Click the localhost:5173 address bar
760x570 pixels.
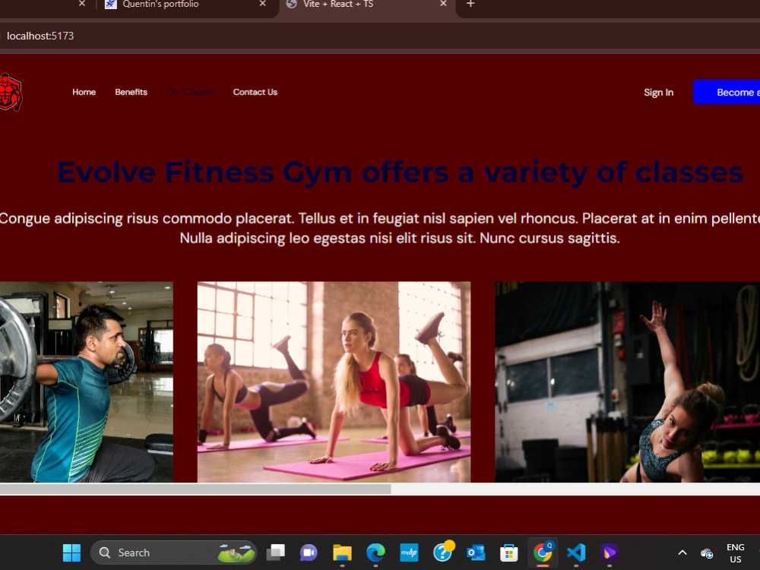coord(380,36)
